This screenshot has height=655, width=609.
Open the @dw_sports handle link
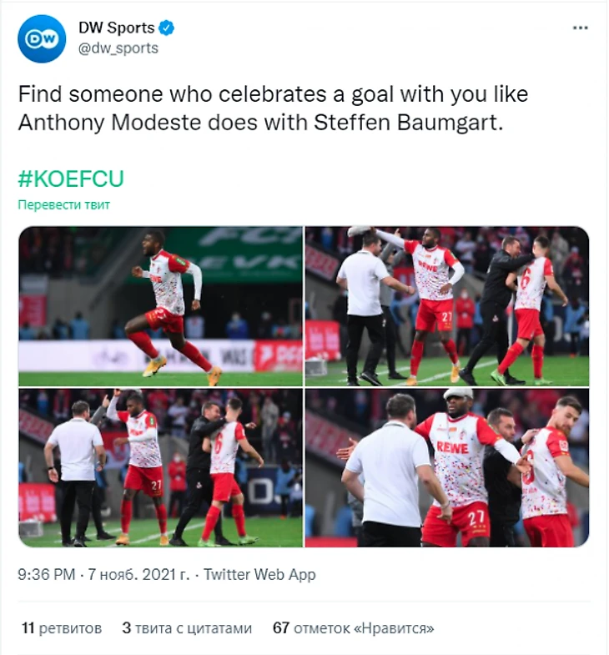[118, 48]
